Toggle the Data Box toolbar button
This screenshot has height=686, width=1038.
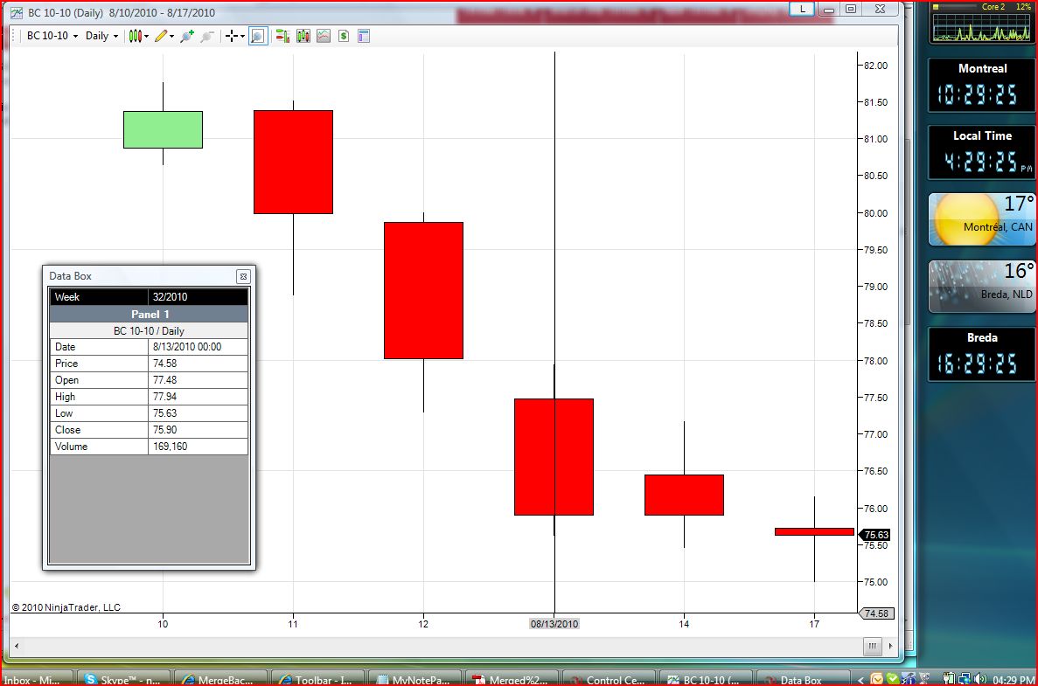[258, 36]
